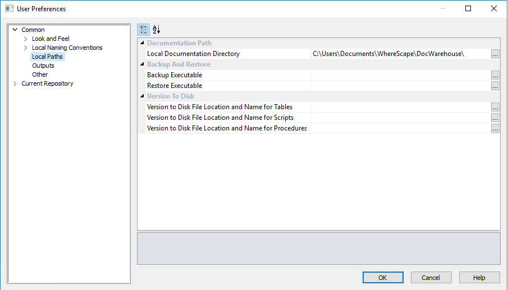This screenshot has width=508, height=290.
Task: Select Outputs in the tree
Action: [x=43, y=66]
